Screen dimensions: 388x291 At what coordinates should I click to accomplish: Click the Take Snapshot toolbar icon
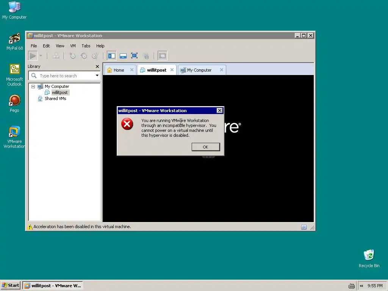point(72,56)
